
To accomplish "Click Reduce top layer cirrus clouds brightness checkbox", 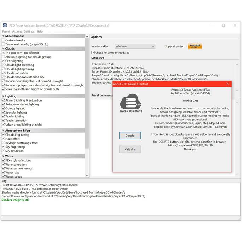I will point(4,85).
